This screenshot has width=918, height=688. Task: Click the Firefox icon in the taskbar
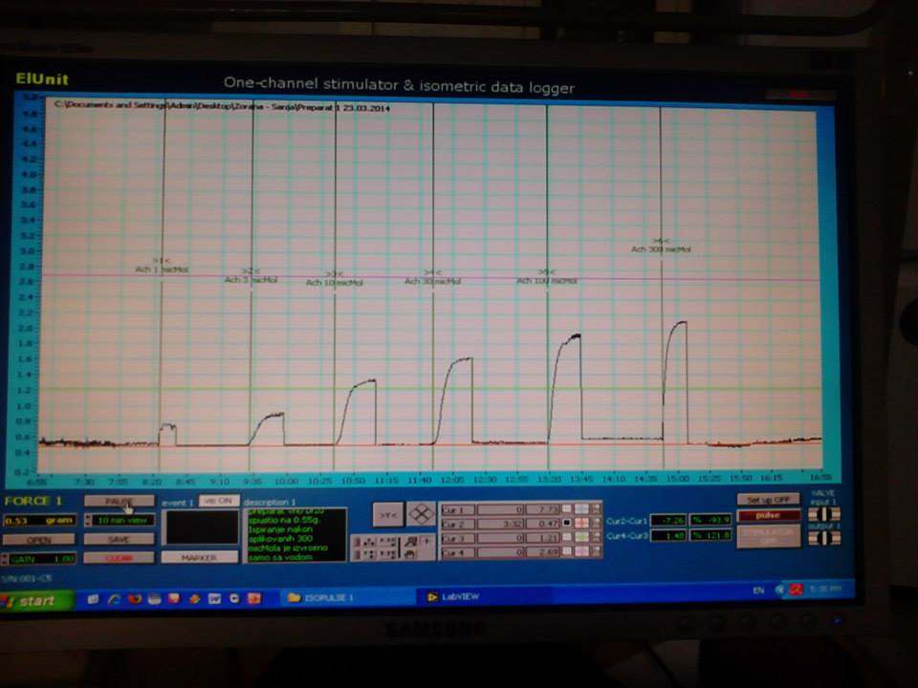134,598
